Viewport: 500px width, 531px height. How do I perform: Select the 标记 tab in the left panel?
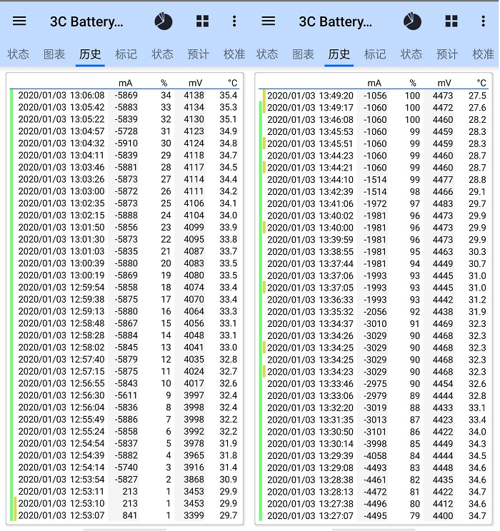tap(126, 54)
